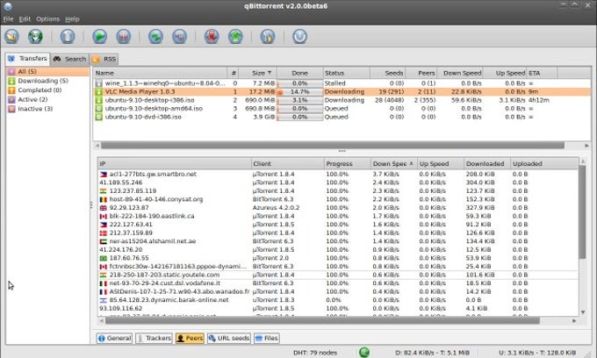Click the delete torrent toolbar icon
The width and height of the screenshot is (597, 358).
point(68,37)
